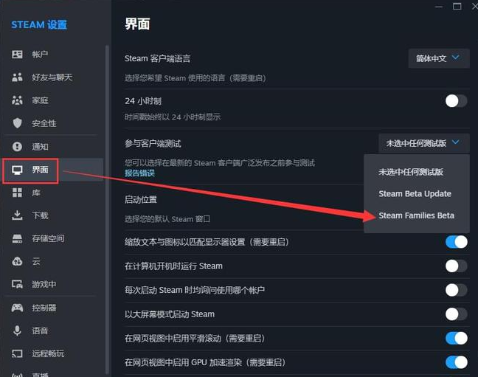Viewport: 478px width, 377px height.
Task: Click the chevron on the 简体中文 dropdown
Action: point(455,58)
